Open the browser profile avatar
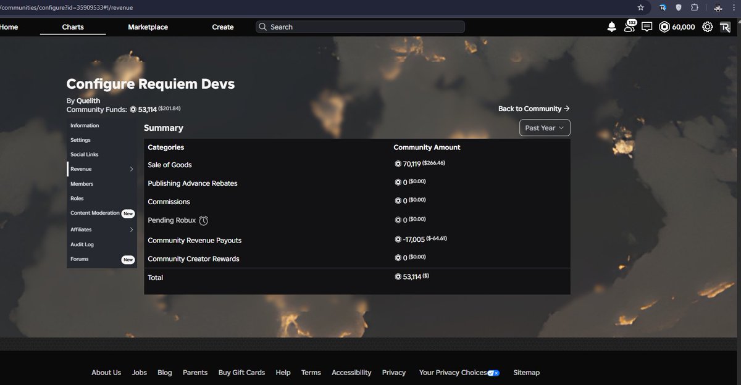The height and width of the screenshot is (385, 741). click(x=718, y=7)
